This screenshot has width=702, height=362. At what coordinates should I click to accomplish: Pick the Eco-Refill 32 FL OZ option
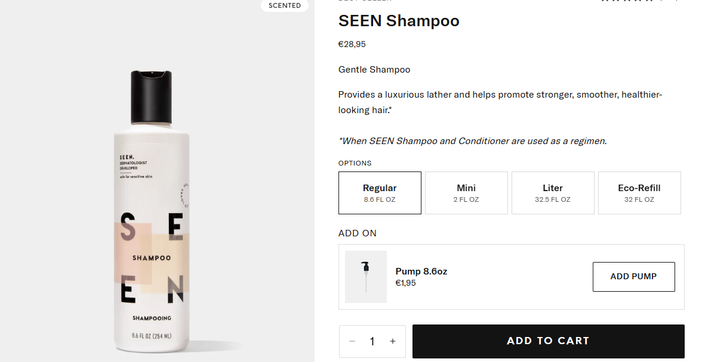(x=639, y=193)
